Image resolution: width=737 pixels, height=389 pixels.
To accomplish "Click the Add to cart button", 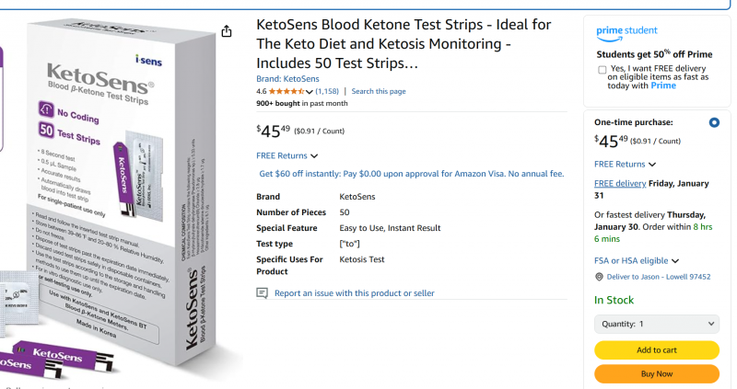I will [x=656, y=349].
